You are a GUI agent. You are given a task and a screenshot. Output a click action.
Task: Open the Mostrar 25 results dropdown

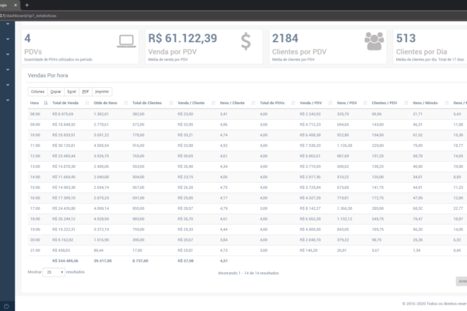[x=54, y=272]
